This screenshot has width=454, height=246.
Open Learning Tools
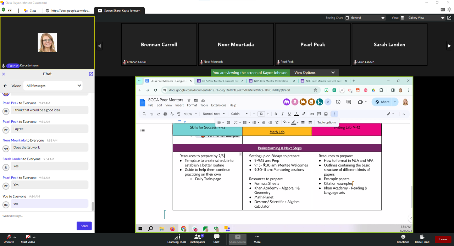pyautogui.click(x=177, y=238)
